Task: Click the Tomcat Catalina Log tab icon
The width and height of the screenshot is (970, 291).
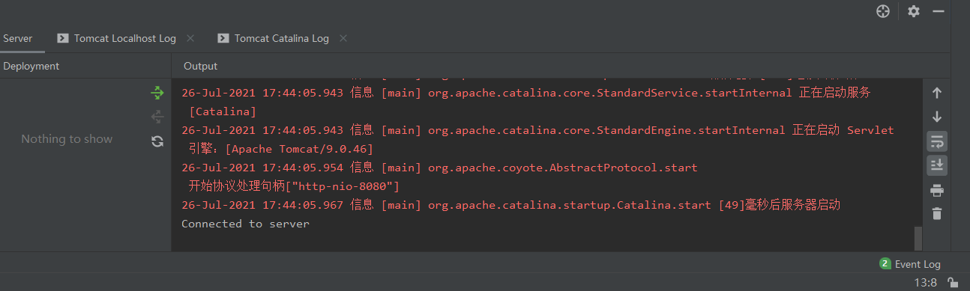Action: point(223,38)
